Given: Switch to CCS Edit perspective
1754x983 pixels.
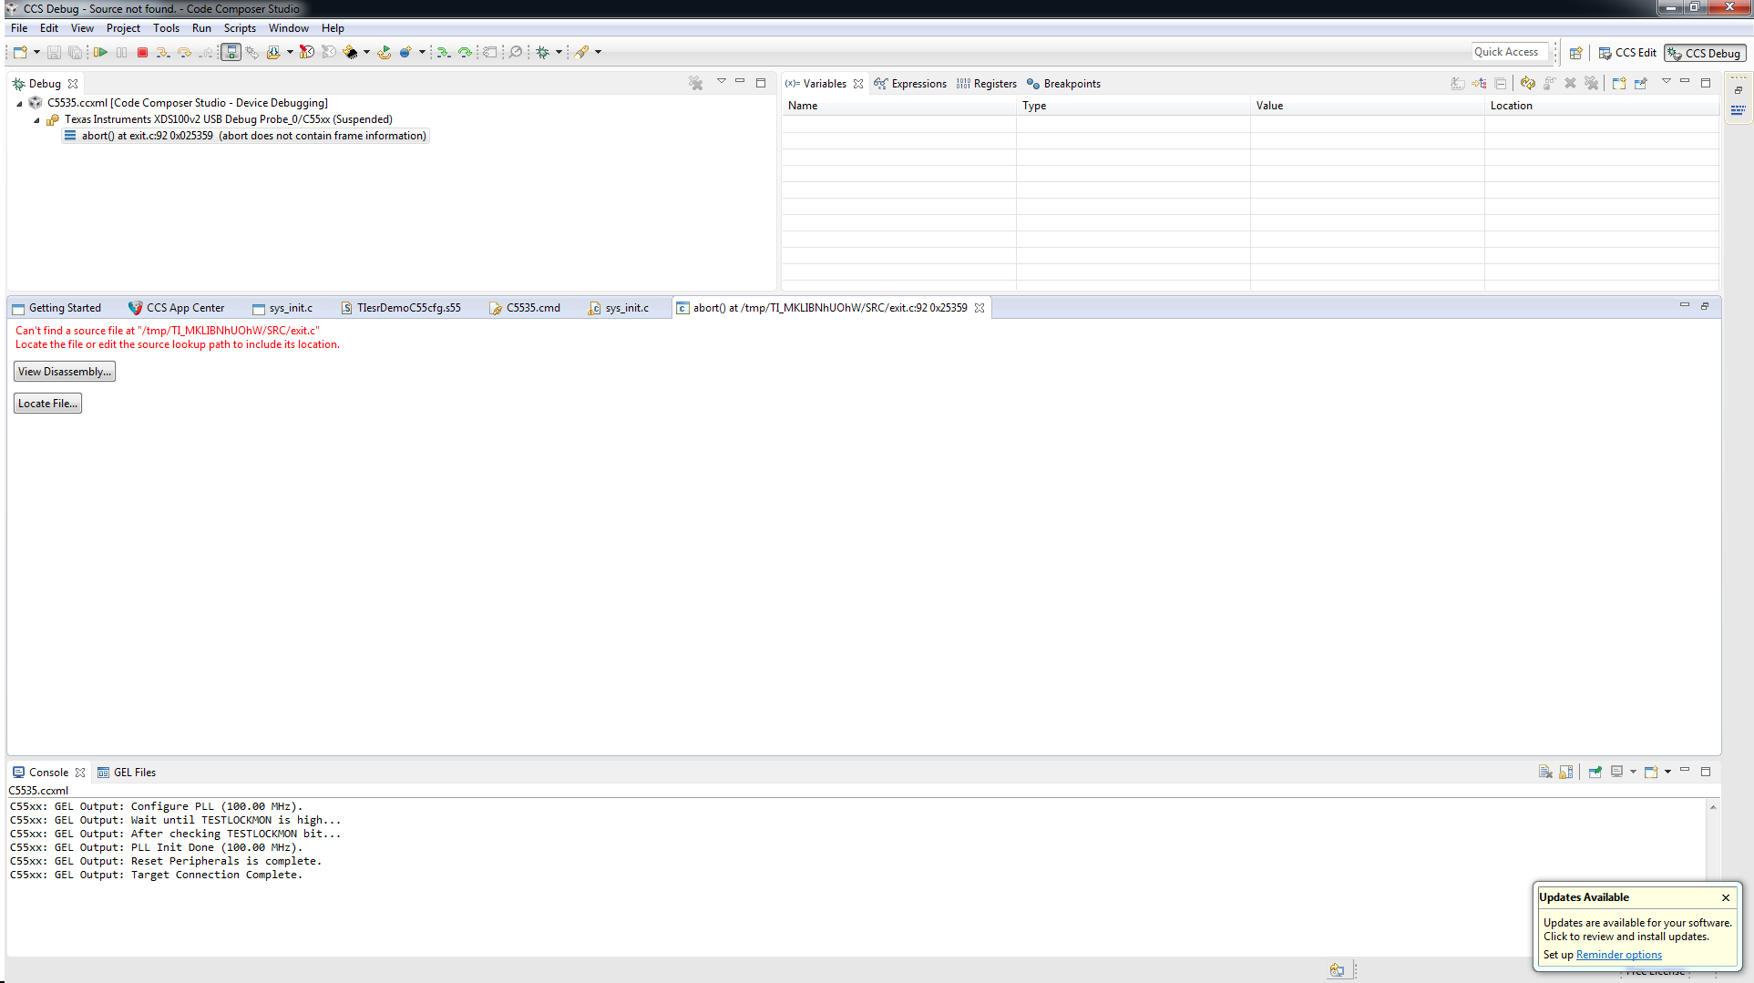Looking at the screenshot, I should click(x=1627, y=53).
